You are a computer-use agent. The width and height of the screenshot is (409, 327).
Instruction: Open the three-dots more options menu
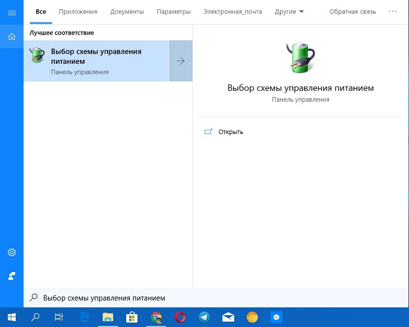(x=392, y=11)
